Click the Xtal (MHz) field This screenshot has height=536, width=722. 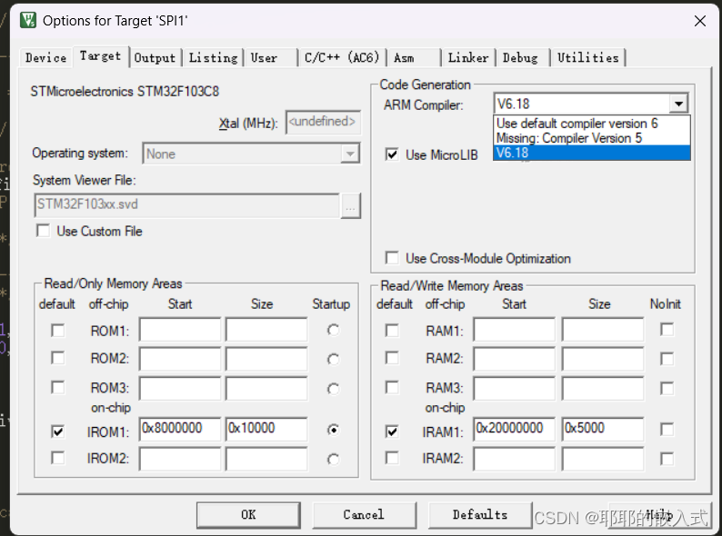[323, 122]
